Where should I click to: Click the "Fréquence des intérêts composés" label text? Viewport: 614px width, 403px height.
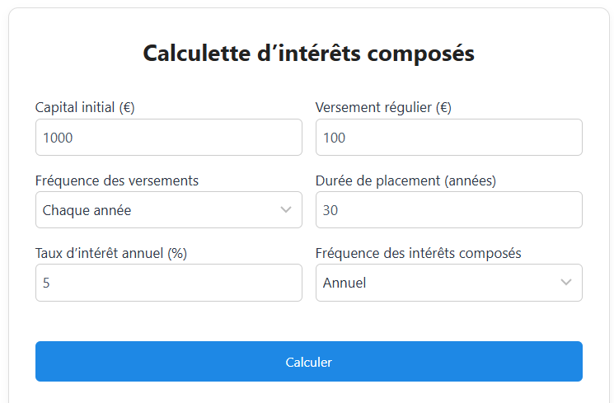tap(419, 253)
